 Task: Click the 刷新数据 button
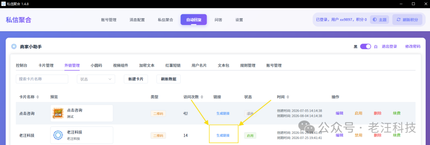(x=168, y=79)
